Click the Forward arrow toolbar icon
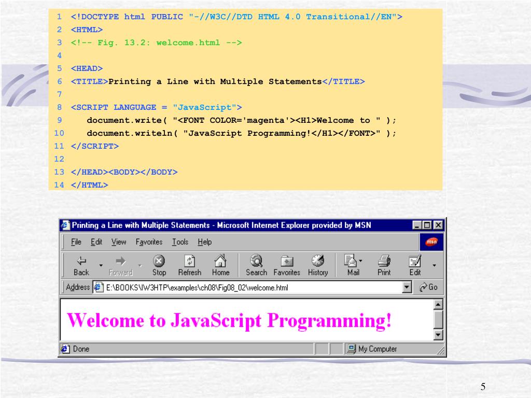 click(x=120, y=261)
